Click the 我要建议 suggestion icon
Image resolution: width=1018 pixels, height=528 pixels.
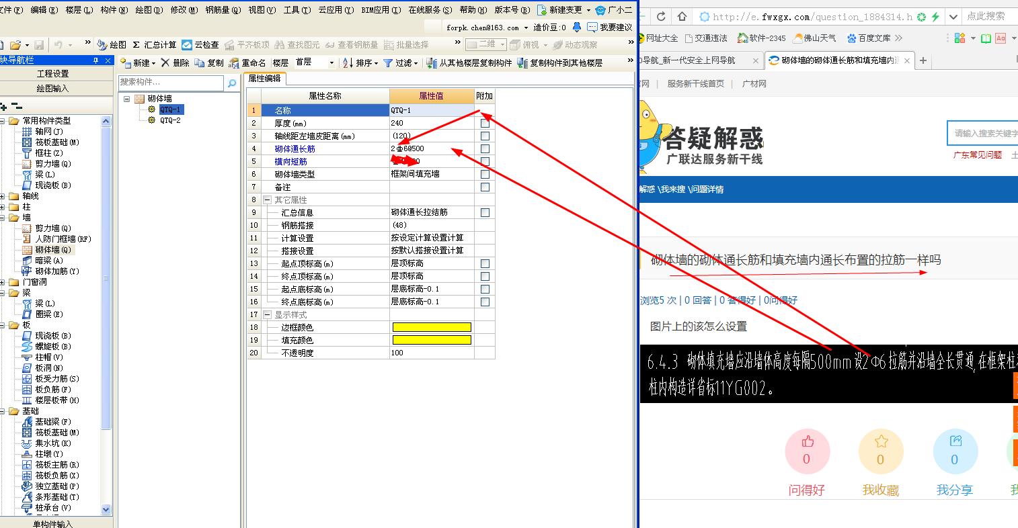pos(592,28)
